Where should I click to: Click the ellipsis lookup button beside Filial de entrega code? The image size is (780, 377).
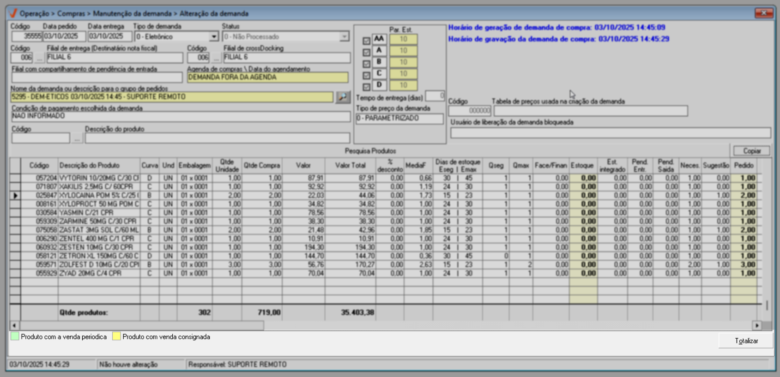40,58
